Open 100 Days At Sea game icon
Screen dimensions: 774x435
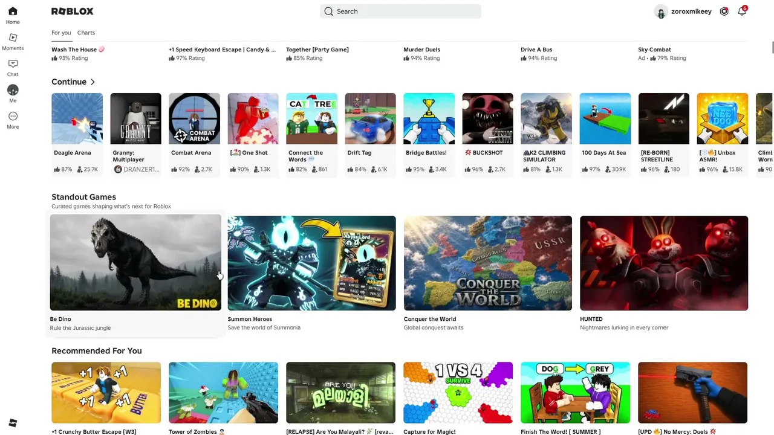[x=605, y=118]
